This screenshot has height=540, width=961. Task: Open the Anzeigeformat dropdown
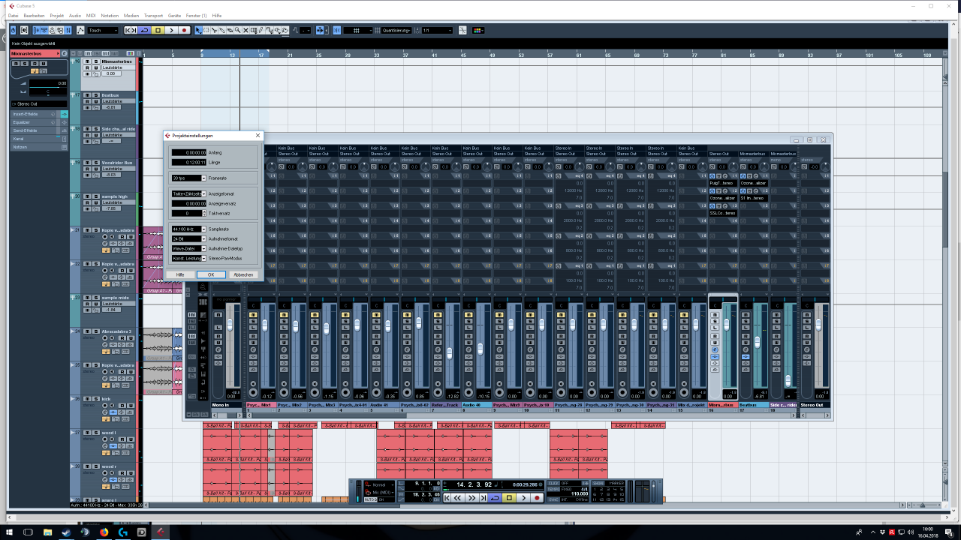pyautogui.click(x=189, y=193)
